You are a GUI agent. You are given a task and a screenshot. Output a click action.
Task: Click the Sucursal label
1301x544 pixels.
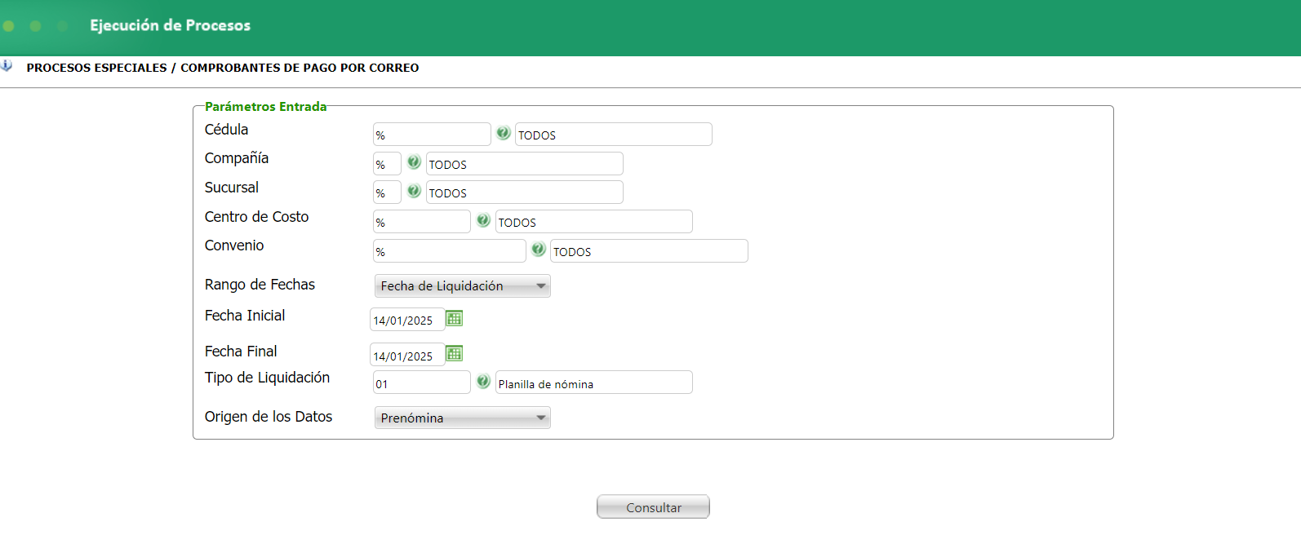pos(232,188)
